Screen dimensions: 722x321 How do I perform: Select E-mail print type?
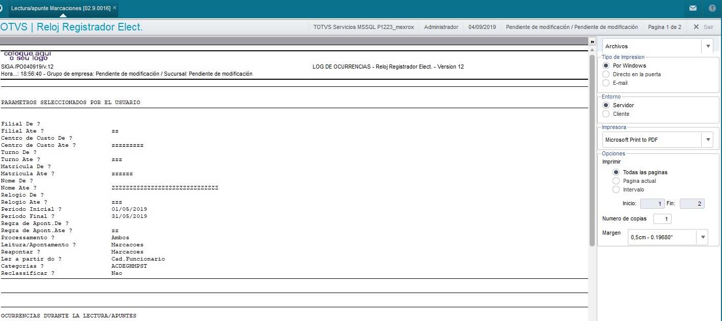pos(606,83)
